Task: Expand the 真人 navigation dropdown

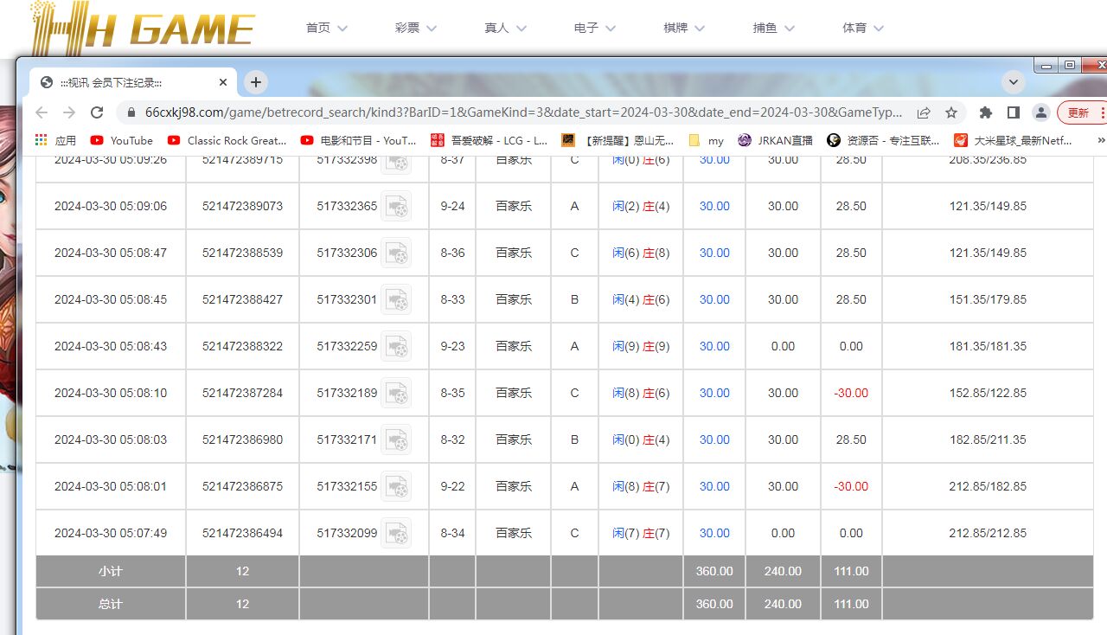Action: tap(505, 28)
